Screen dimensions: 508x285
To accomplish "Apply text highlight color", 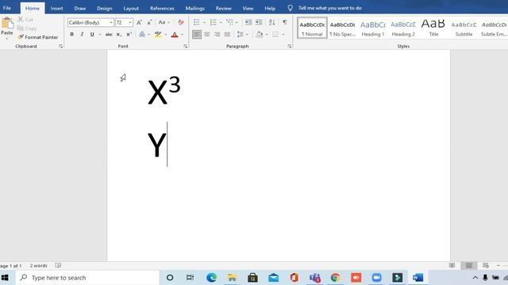I will click(158, 34).
